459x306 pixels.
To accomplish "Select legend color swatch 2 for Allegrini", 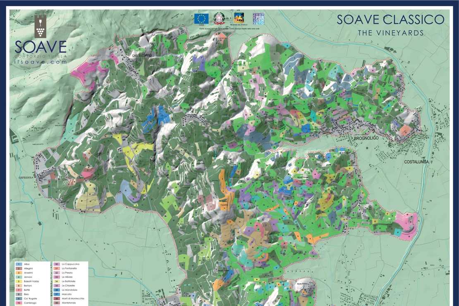I will pyautogui.click(x=19, y=268).
